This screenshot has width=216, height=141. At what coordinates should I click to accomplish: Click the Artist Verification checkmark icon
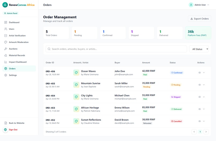(6, 36)
